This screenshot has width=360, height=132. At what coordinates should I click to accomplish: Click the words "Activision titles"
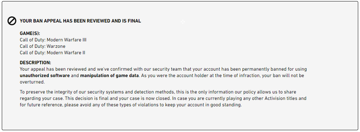(282, 98)
